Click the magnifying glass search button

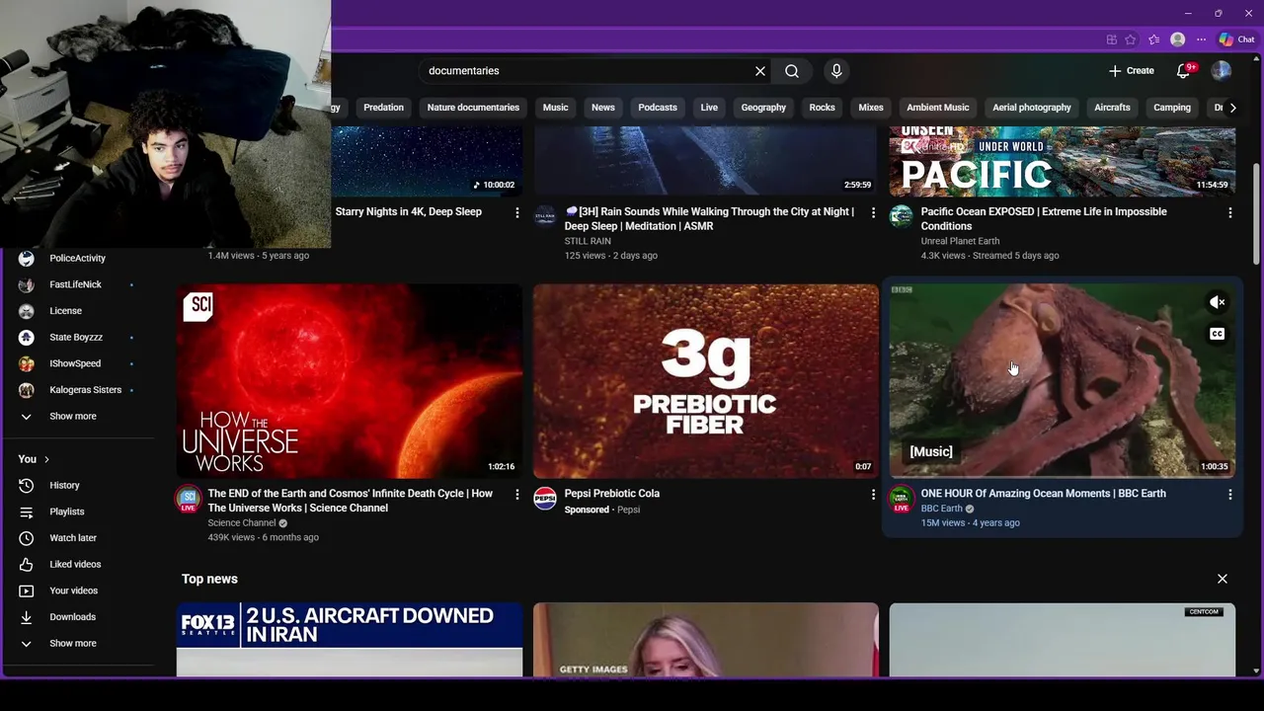coord(792,71)
